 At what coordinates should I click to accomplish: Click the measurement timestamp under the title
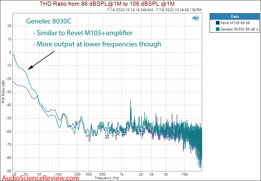click(x=154, y=10)
